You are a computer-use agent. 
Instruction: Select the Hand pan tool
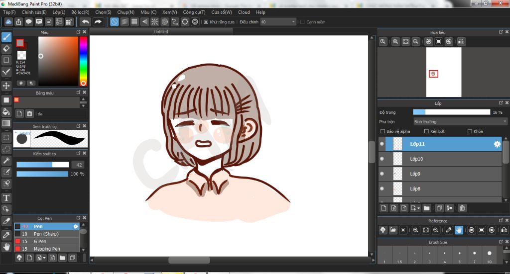click(6, 247)
